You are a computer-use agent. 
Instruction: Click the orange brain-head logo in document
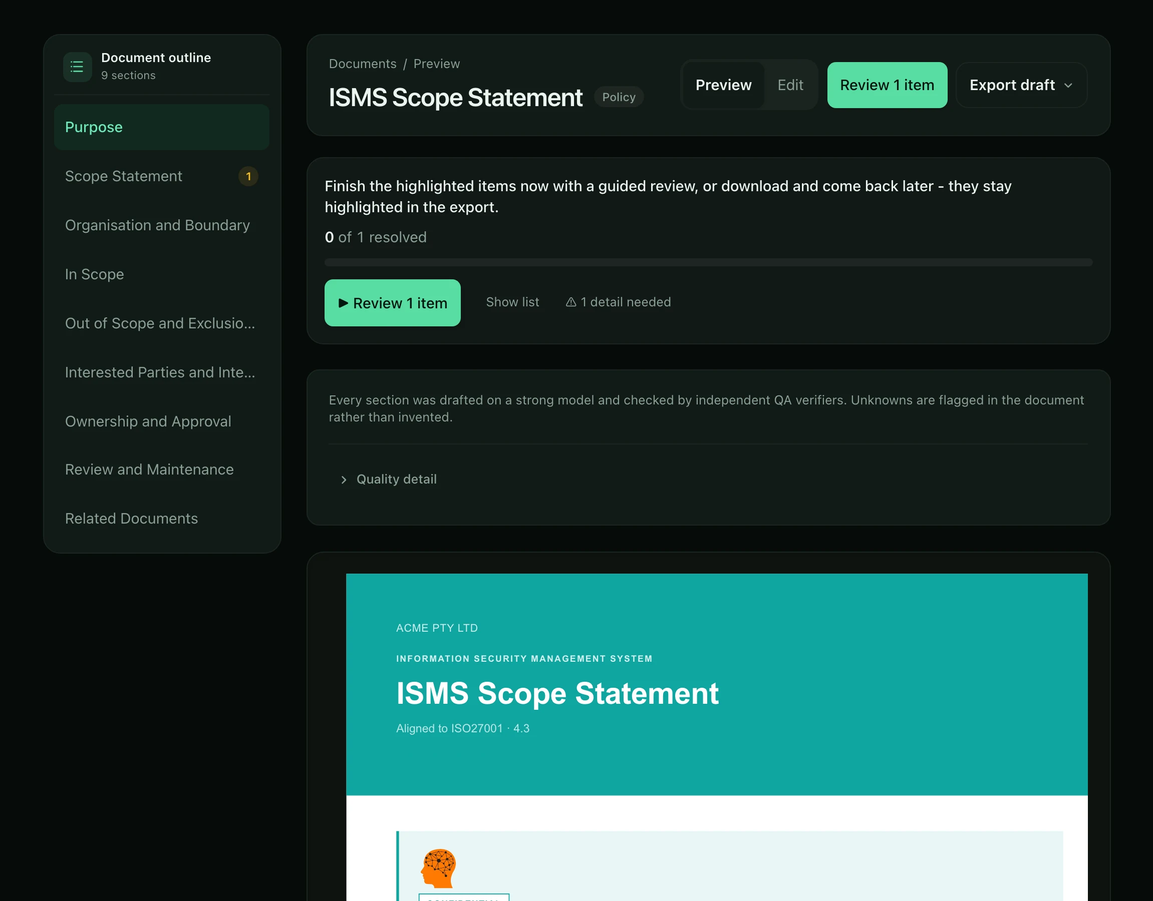[x=438, y=868]
